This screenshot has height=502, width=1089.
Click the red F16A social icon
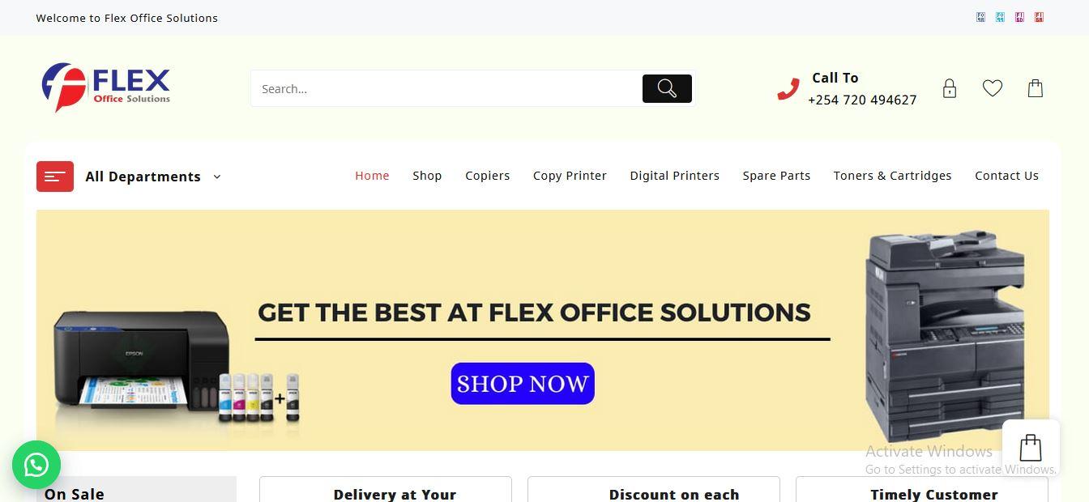pyautogui.click(x=1039, y=17)
